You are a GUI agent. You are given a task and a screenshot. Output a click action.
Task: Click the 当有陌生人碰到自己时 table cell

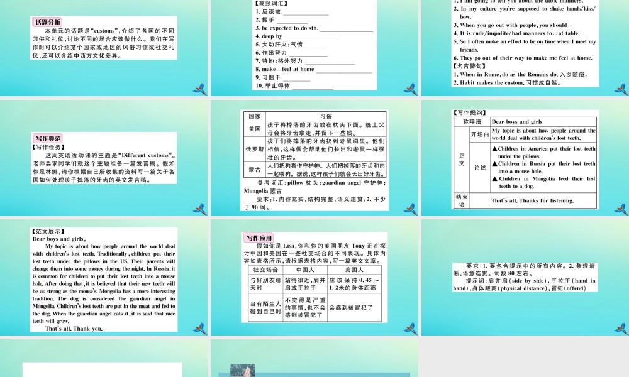pyautogui.click(x=265, y=307)
